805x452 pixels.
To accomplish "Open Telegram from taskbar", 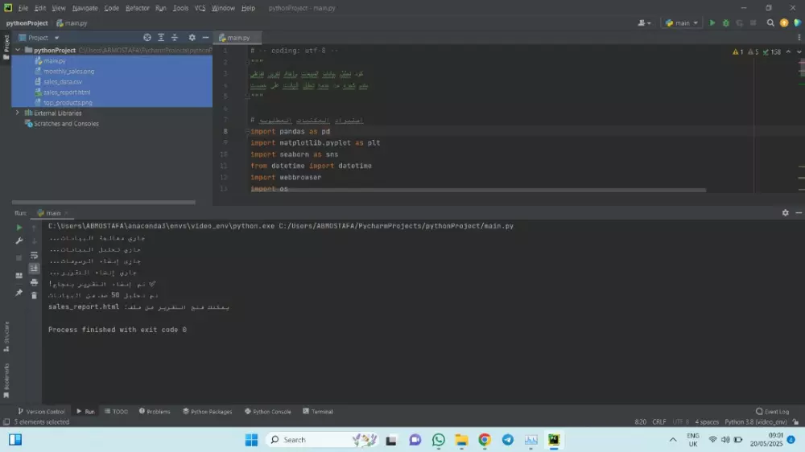I will pos(508,440).
